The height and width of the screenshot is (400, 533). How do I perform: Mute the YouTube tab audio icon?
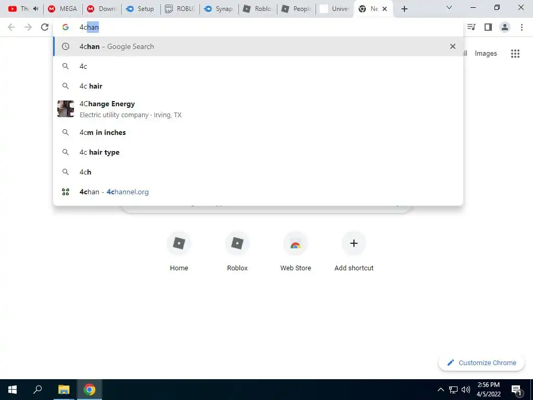36,9
